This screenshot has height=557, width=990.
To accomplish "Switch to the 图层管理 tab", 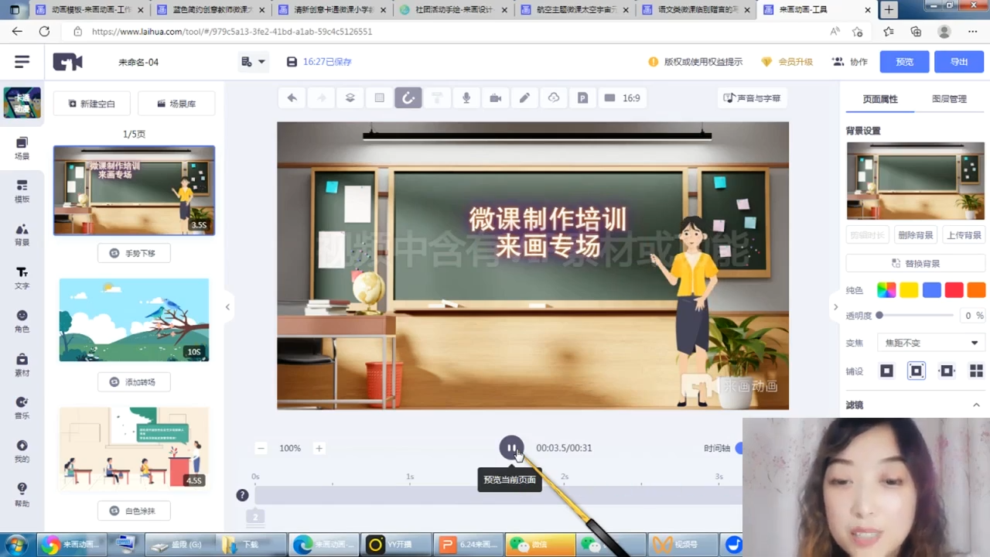I will point(949,99).
